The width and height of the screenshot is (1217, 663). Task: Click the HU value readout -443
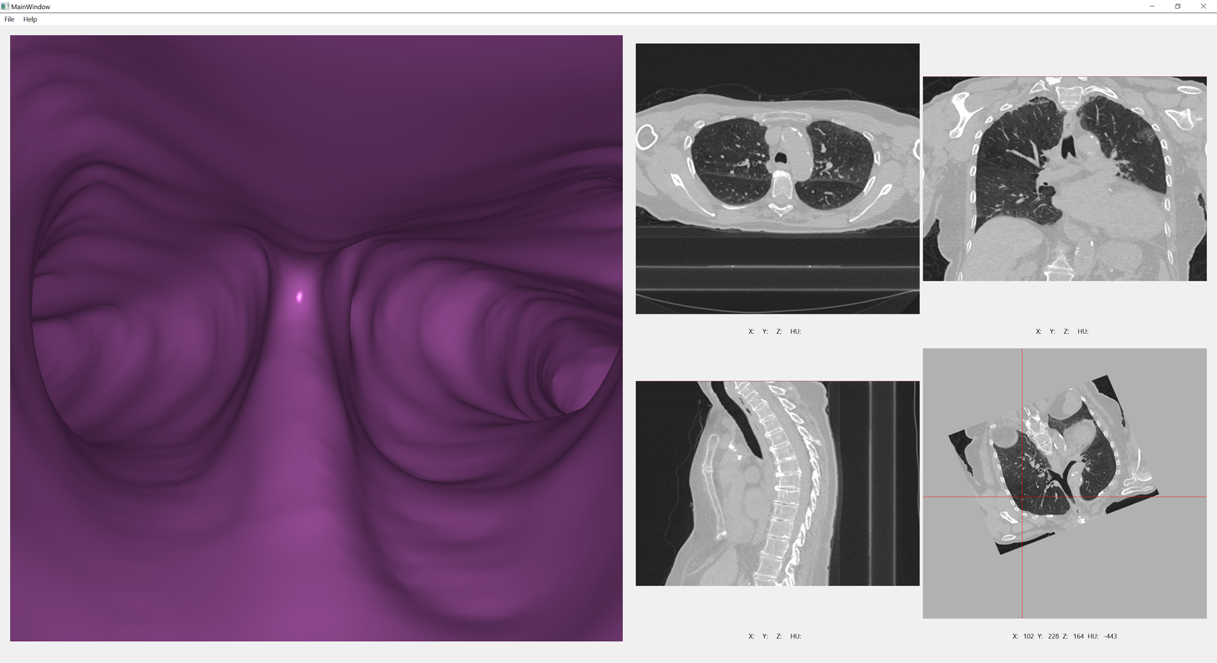click(1111, 636)
